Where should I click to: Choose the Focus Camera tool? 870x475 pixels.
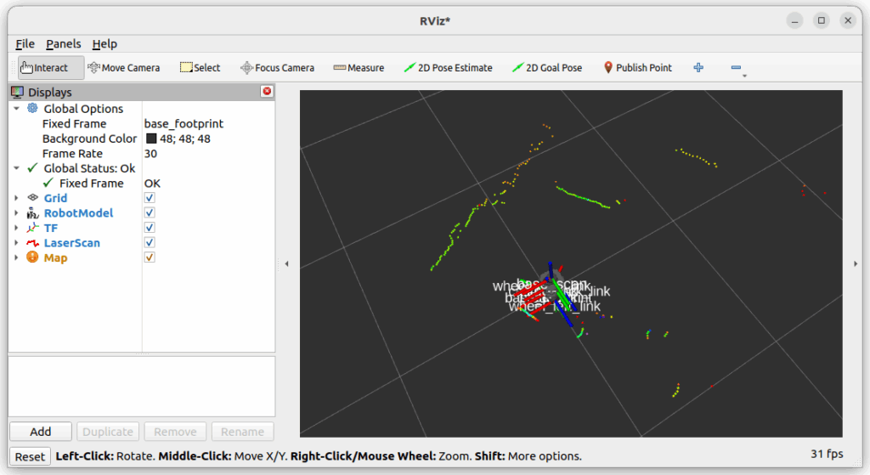point(277,68)
